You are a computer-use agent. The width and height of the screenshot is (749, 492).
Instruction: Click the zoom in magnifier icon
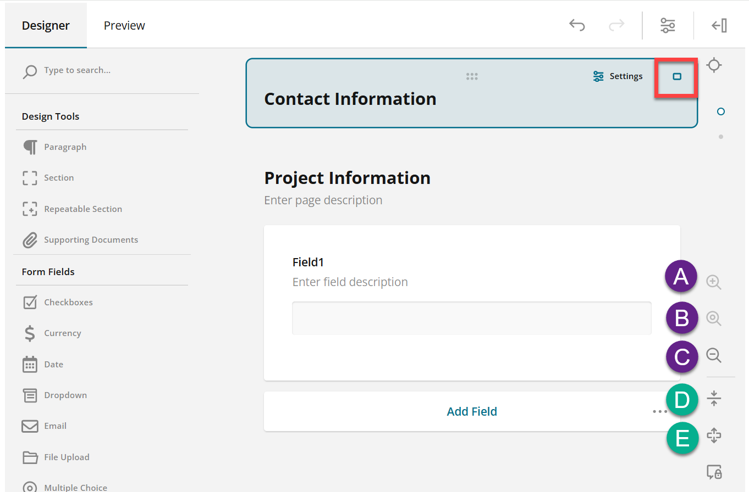(x=714, y=282)
